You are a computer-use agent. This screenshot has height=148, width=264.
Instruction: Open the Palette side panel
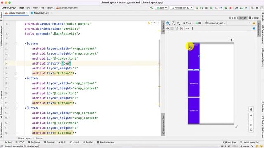click(x=163, y=28)
